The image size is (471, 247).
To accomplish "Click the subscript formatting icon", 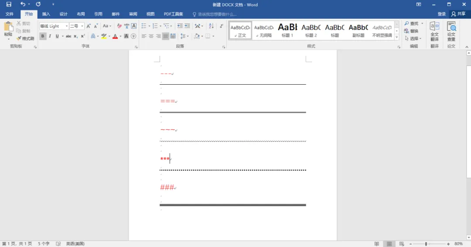I will (x=76, y=36).
